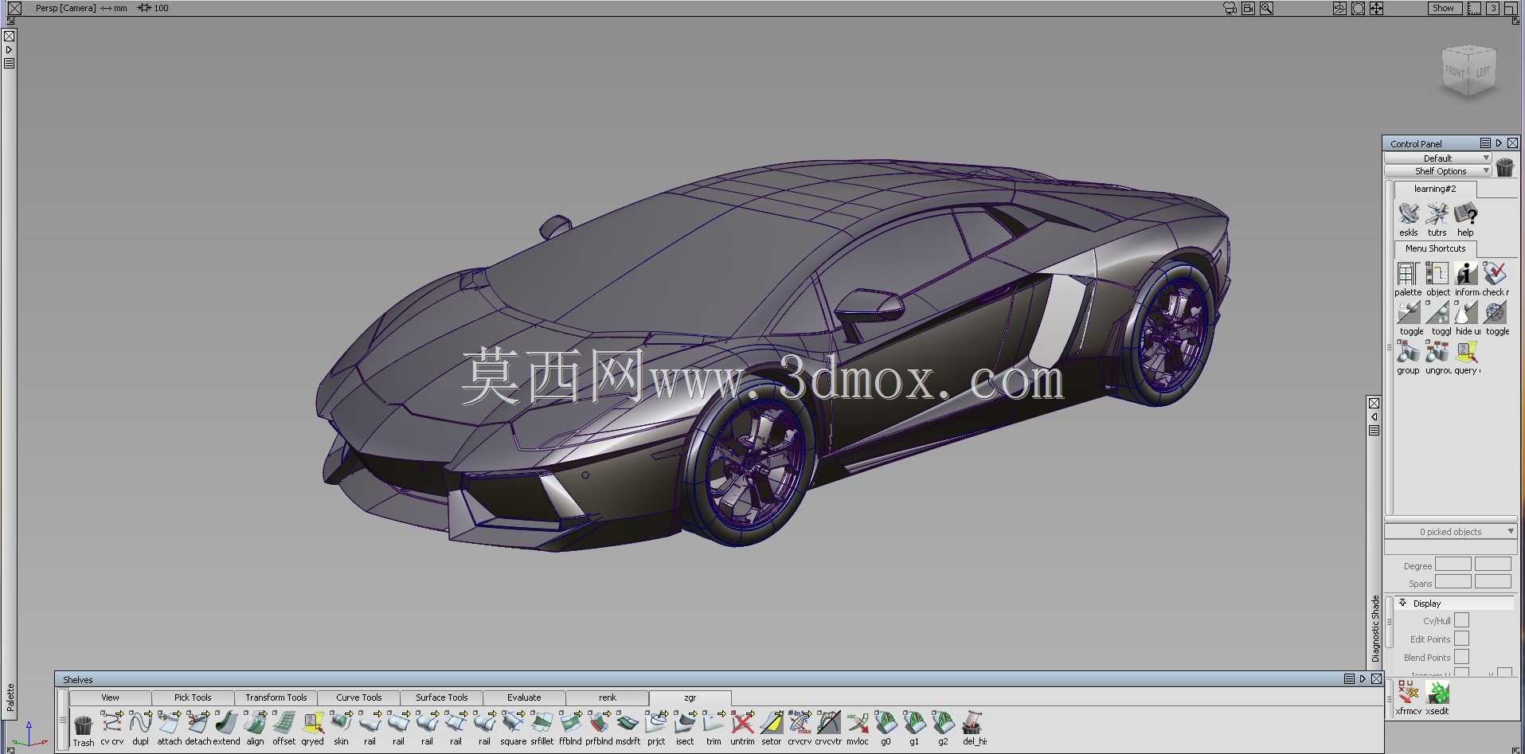Click the g2 continuity tool
Image resolution: width=1525 pixels, height=754 pixels.
coord(943,723)
